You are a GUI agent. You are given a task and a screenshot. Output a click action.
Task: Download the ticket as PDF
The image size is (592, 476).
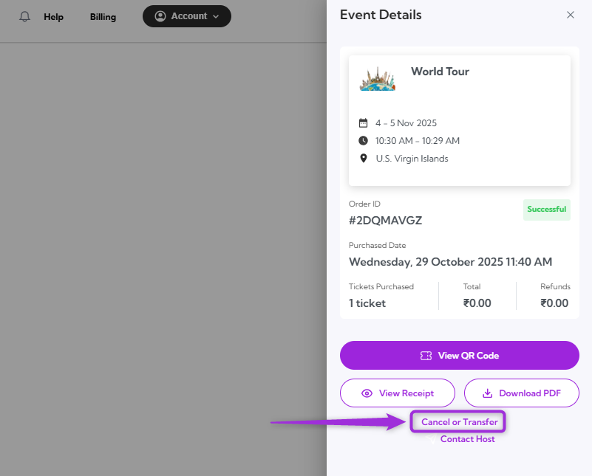pyautogui.click(x=521, y=393)
